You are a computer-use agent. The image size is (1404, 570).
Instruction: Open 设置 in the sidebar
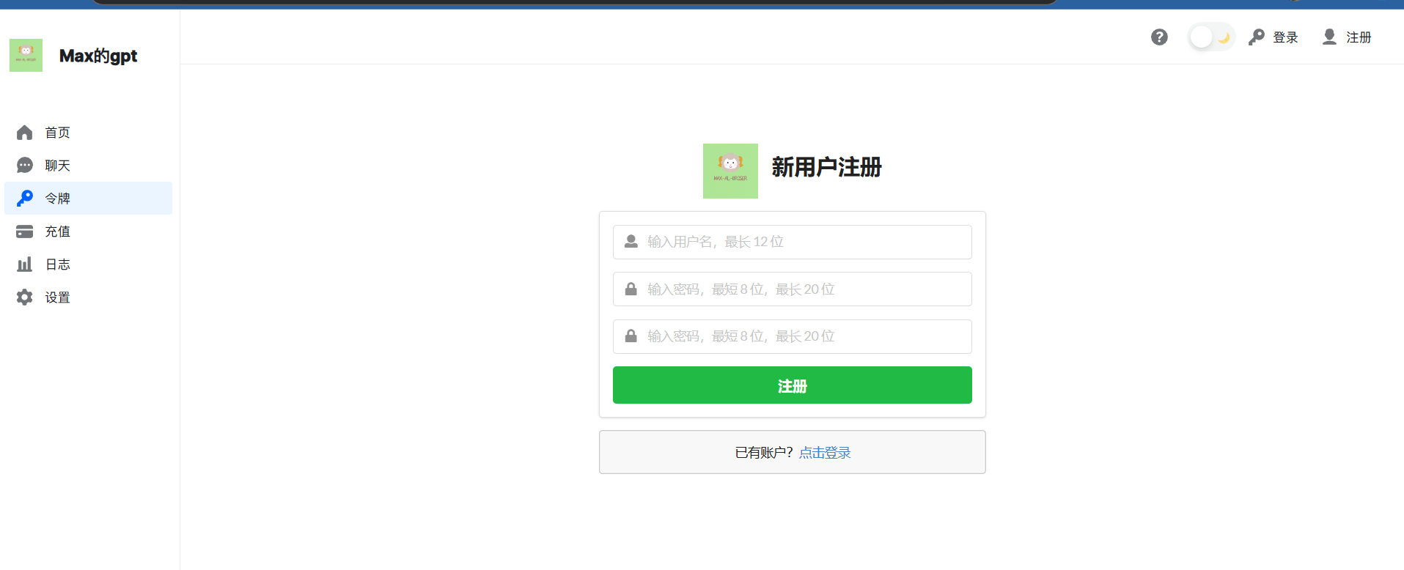coord(88,297)
